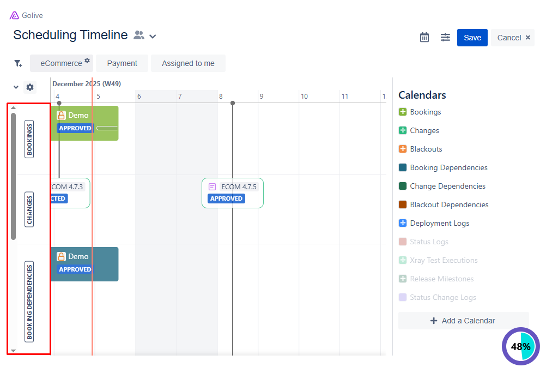
Task: Select the Payment filter tab
Action: pos(122,63)
